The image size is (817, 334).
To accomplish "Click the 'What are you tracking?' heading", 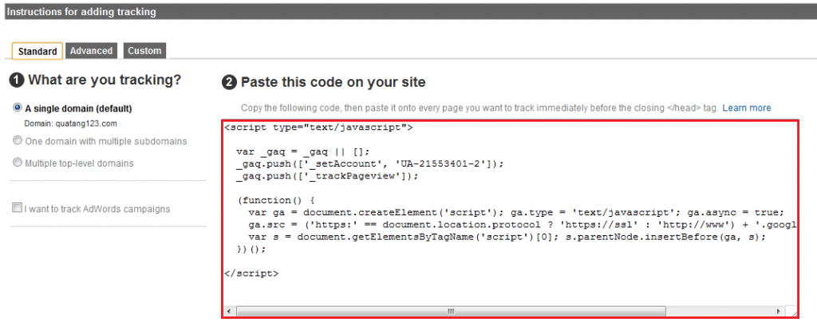I will tap(105, 81).
